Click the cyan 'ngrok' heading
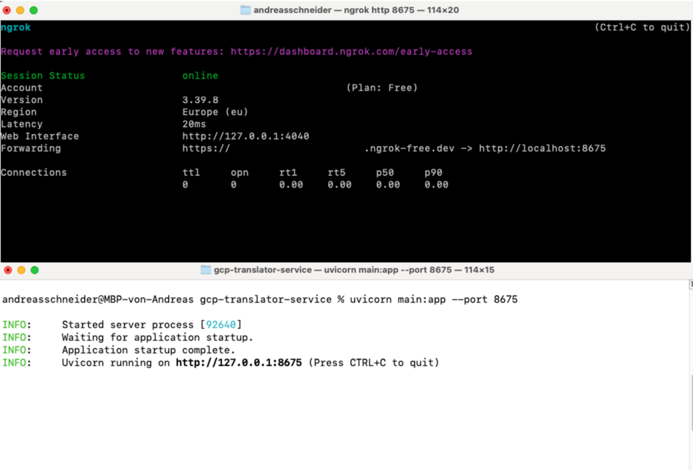The width and height of the screenshot is (693, 471). point(16,27)
